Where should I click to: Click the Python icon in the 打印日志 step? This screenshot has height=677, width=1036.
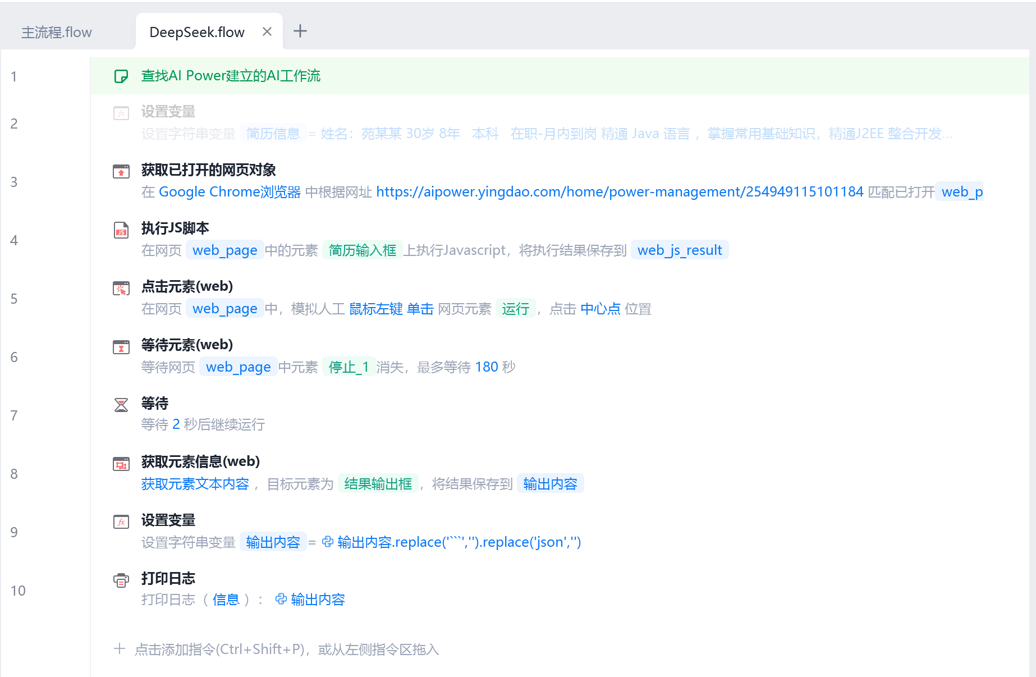click(x=281, y=600)
